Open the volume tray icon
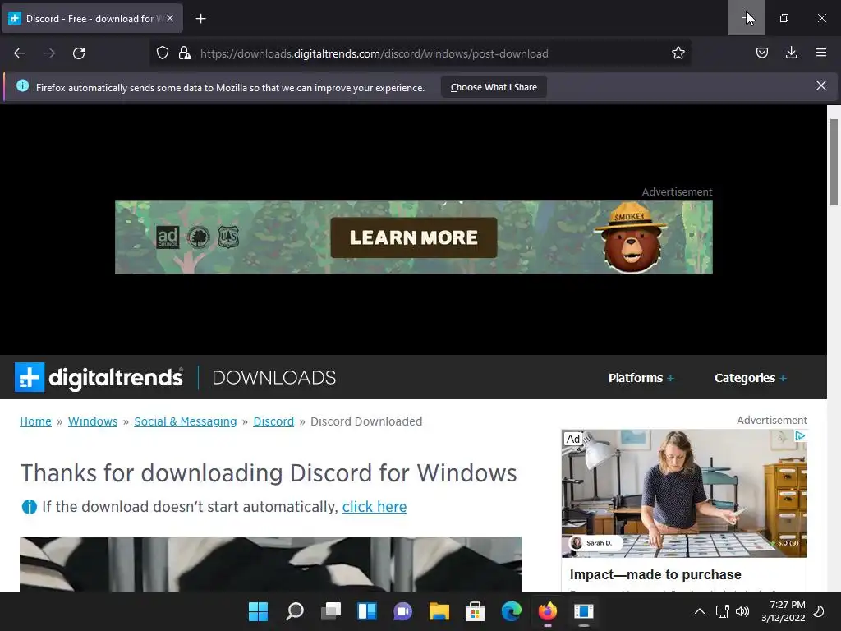841x631 pixels. [x=742, y=611]
